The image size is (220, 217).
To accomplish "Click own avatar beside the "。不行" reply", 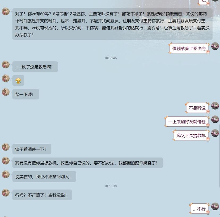I will [215, 206].
